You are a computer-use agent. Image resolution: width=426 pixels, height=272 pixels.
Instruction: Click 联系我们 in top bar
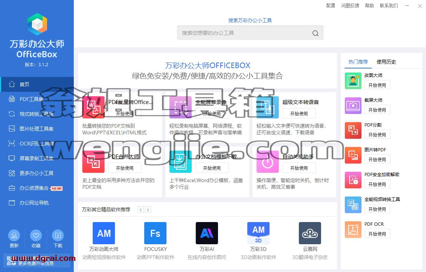pos(389,6)
